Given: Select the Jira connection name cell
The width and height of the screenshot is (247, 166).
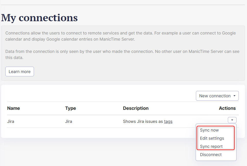Looking at the screenshot, I should coord(11,122).
